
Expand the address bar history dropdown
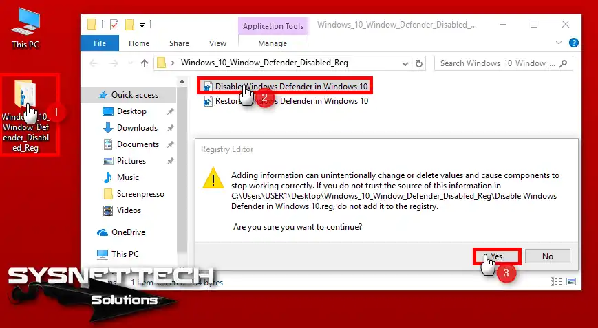click(x=405, y=64)
